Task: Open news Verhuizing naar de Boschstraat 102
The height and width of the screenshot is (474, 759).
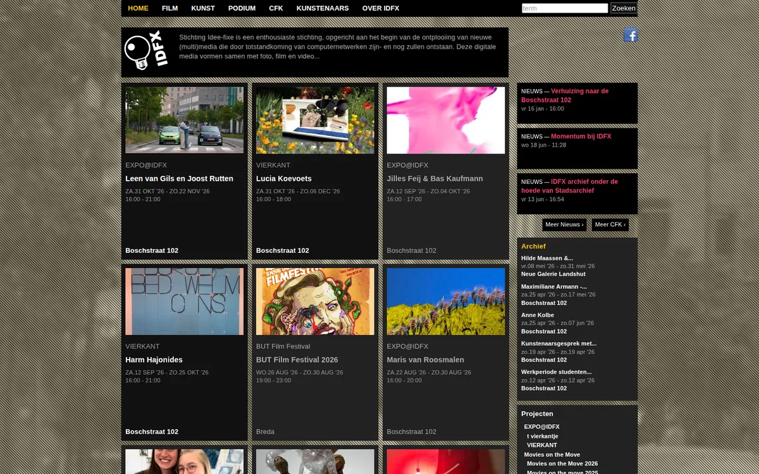Action: [x=565, y=95]
